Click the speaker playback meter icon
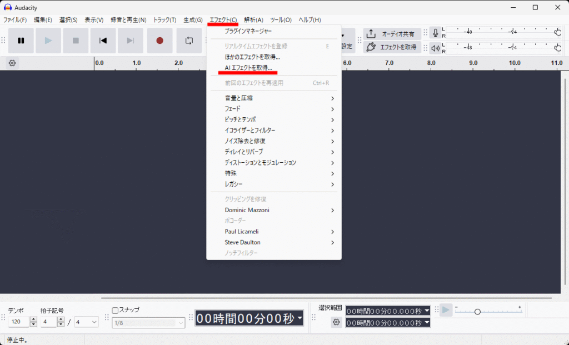This screenshot has height=345, width=569. tap(435, 48)
